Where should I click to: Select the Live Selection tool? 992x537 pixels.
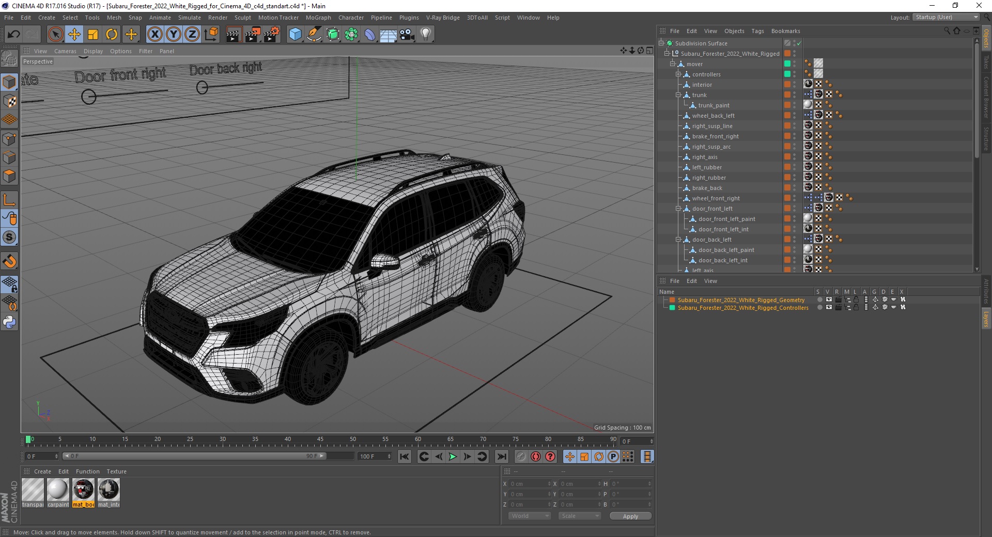click(55, 35)
